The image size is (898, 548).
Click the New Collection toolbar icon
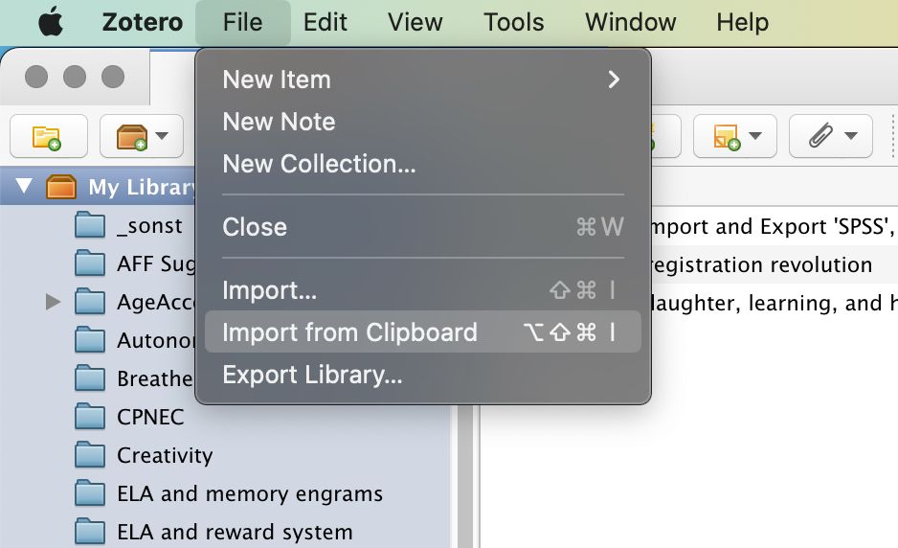(x=49, y=136)
